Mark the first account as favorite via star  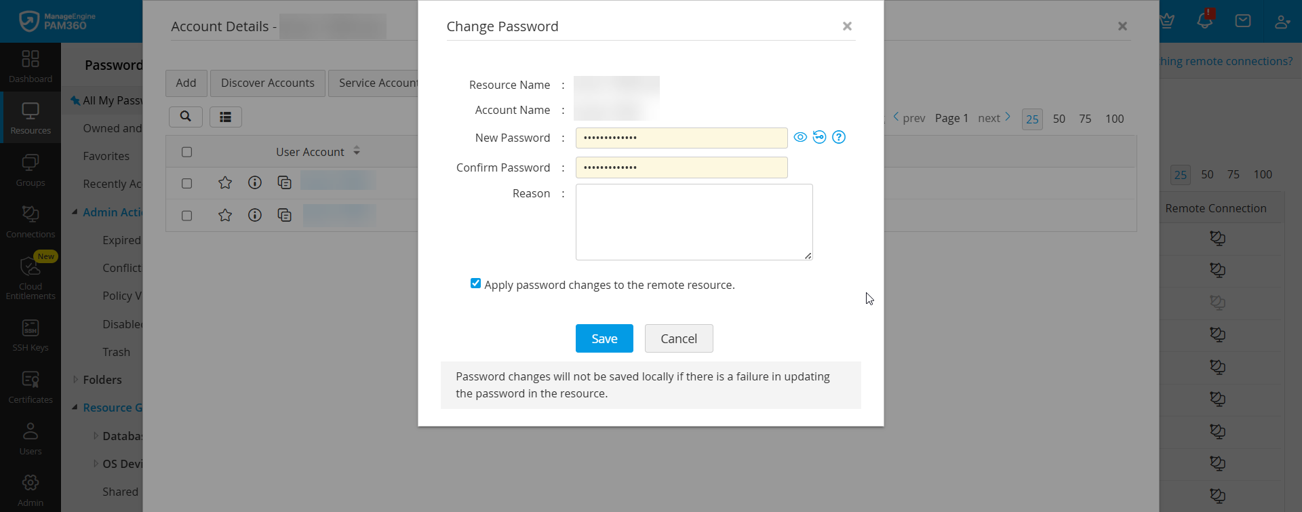pyautogui.click(x=224, y=182)
